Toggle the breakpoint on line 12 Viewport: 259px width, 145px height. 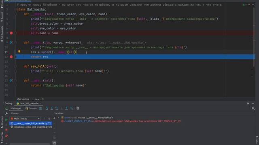click(x=11, y=57)
